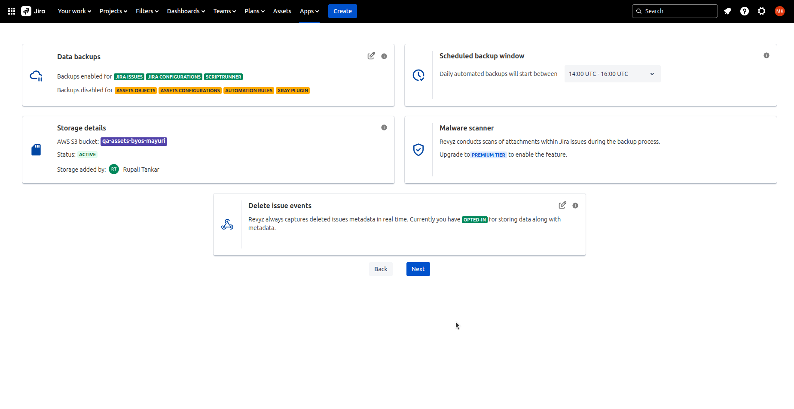794x409 pixels.
Task: Open the app switcher grid
Action: coord(12,11)
